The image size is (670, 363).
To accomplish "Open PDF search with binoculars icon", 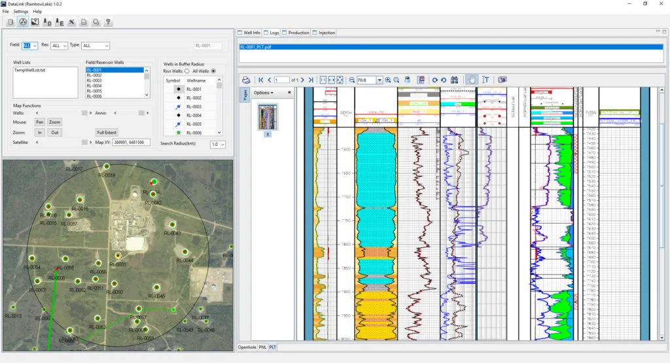I will click(454, 80).
